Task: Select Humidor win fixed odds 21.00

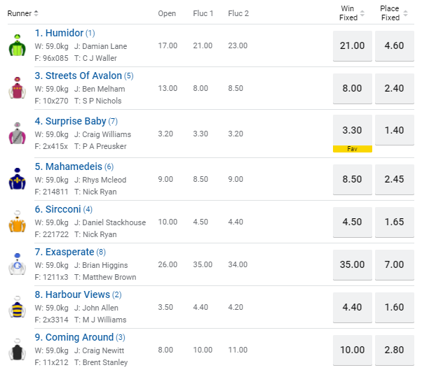Action: tap(353, 46)
